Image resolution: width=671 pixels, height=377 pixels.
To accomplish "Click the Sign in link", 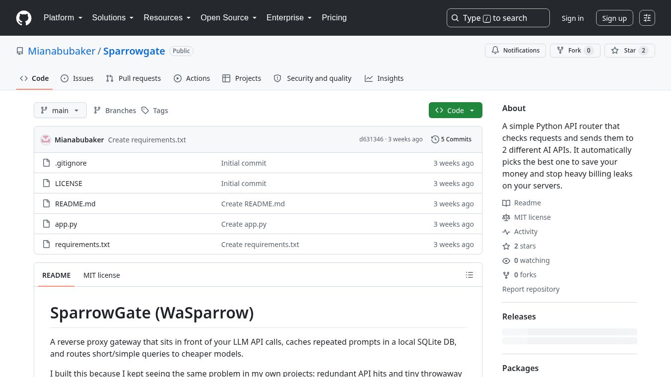I will 573,18.
